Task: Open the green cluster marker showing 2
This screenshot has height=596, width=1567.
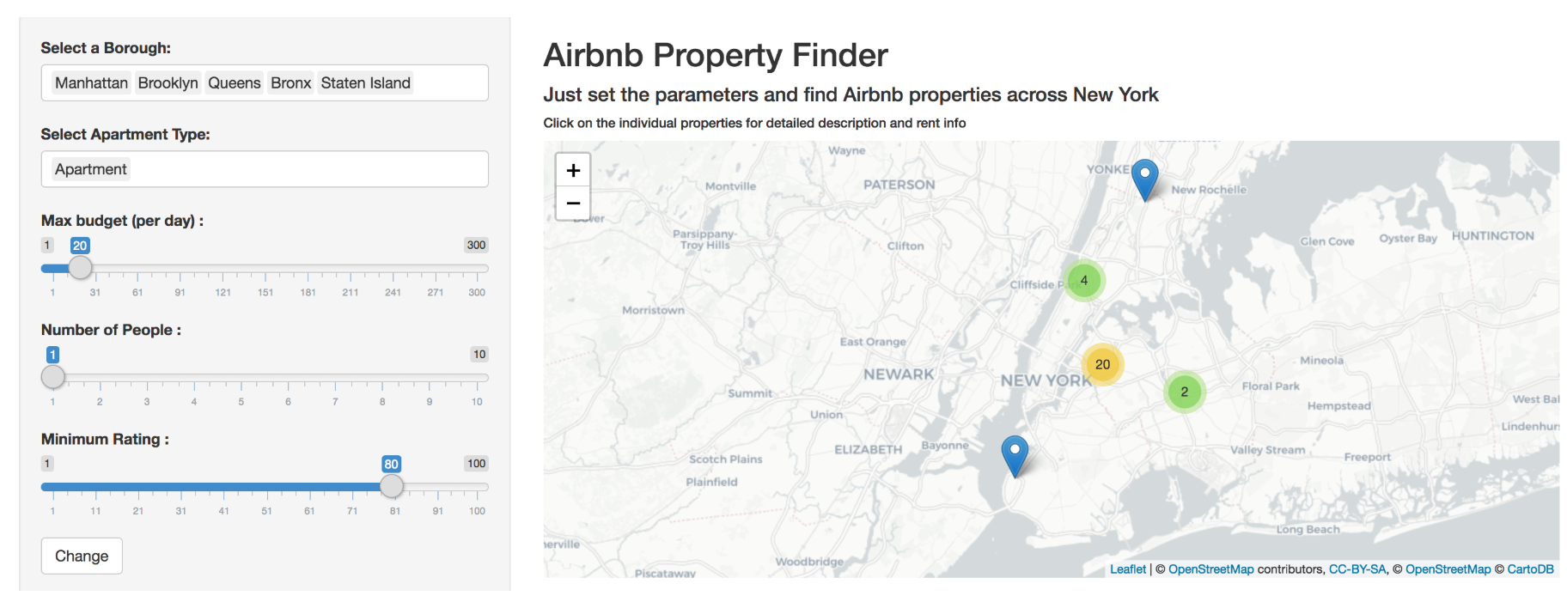Action: coord(1184,392)
